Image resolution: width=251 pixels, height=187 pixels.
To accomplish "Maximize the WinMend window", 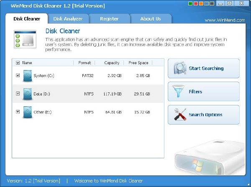I will coord(230,3).
